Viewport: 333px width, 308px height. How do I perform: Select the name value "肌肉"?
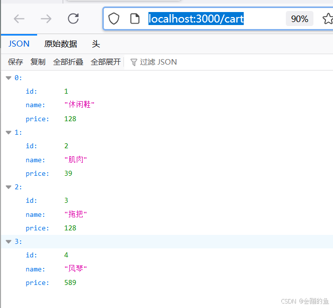pos(76,160)
